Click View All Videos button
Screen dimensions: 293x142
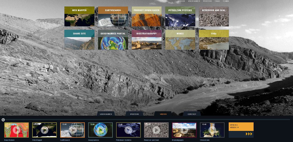[x=241, y=126]
